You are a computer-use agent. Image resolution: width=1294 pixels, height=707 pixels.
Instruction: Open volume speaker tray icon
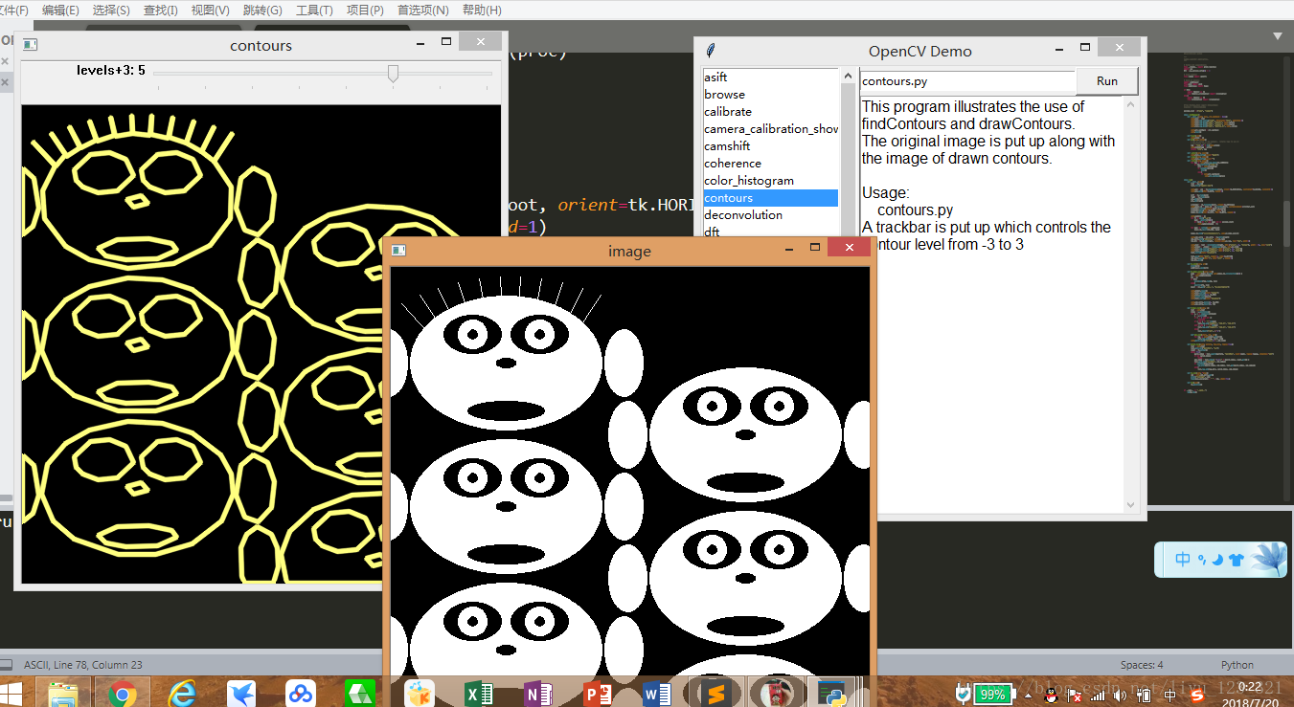(1120, 695)
